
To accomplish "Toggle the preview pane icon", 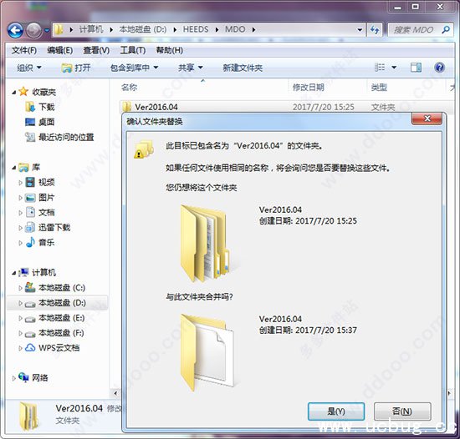I will 416,68.
